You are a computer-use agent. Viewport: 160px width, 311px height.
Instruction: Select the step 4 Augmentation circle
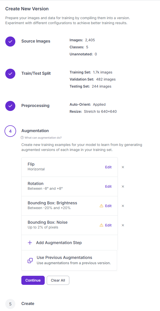point(10,131)
